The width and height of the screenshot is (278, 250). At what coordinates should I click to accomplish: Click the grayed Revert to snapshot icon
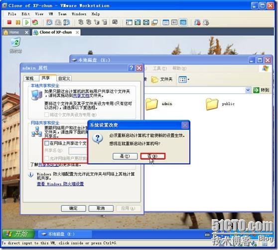coord(58,22)
